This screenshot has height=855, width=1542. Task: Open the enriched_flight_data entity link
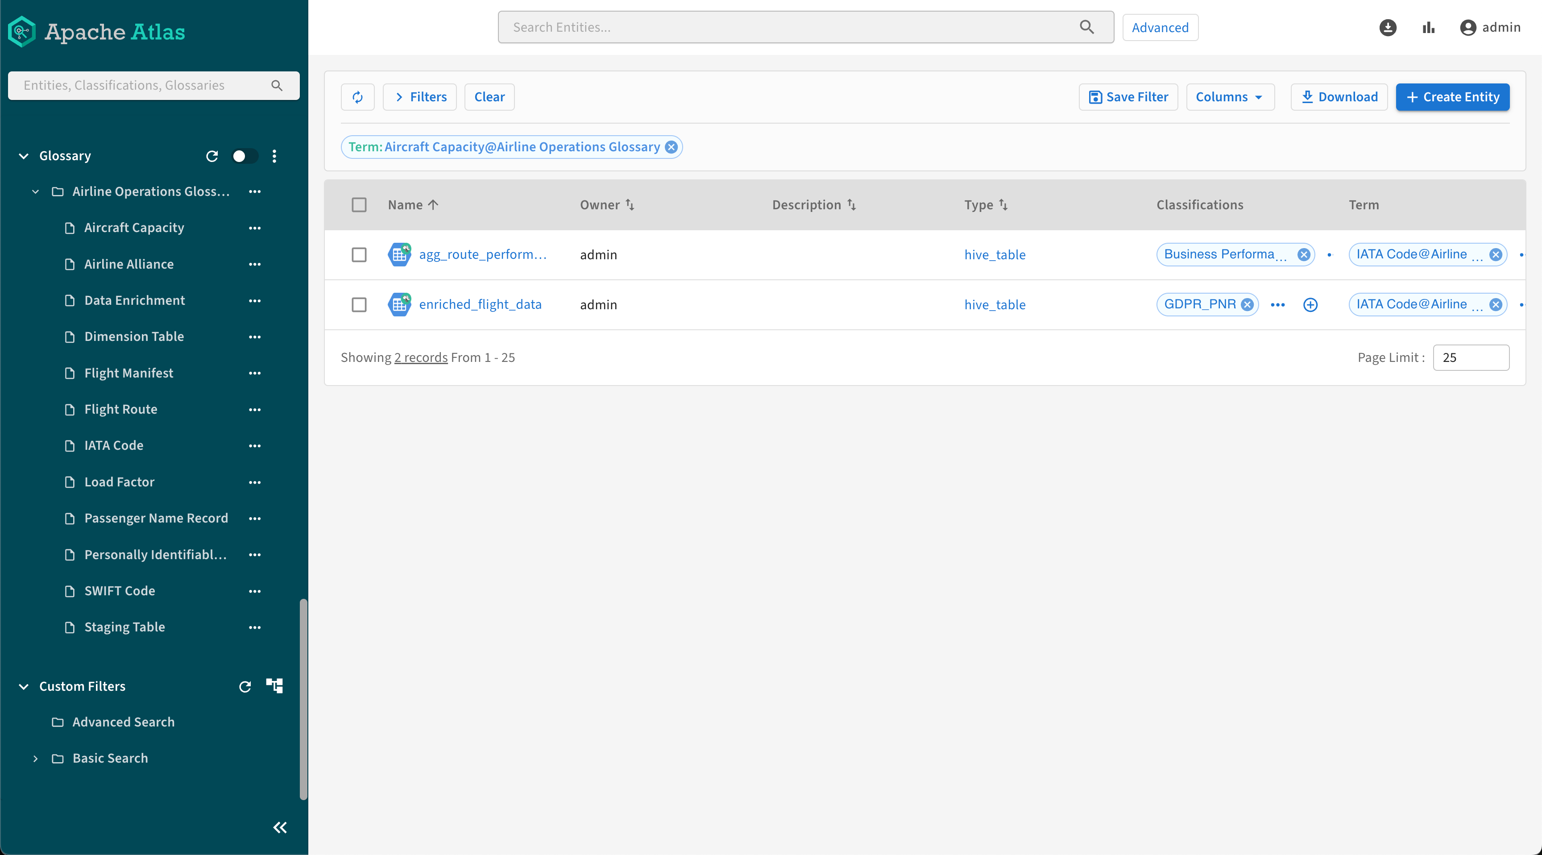pos(480,305)
